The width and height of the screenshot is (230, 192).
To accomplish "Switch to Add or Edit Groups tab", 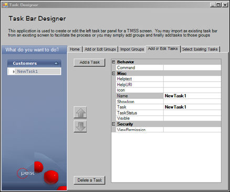I will pyautogui.click(x=100, y=49).
